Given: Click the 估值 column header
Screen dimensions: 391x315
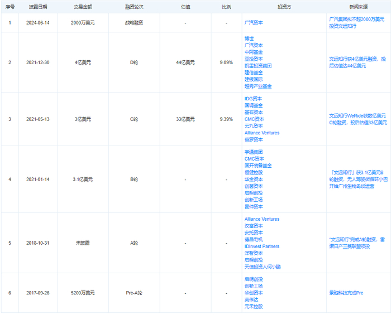Looking at the screenshot, I should tap(185, 7).
